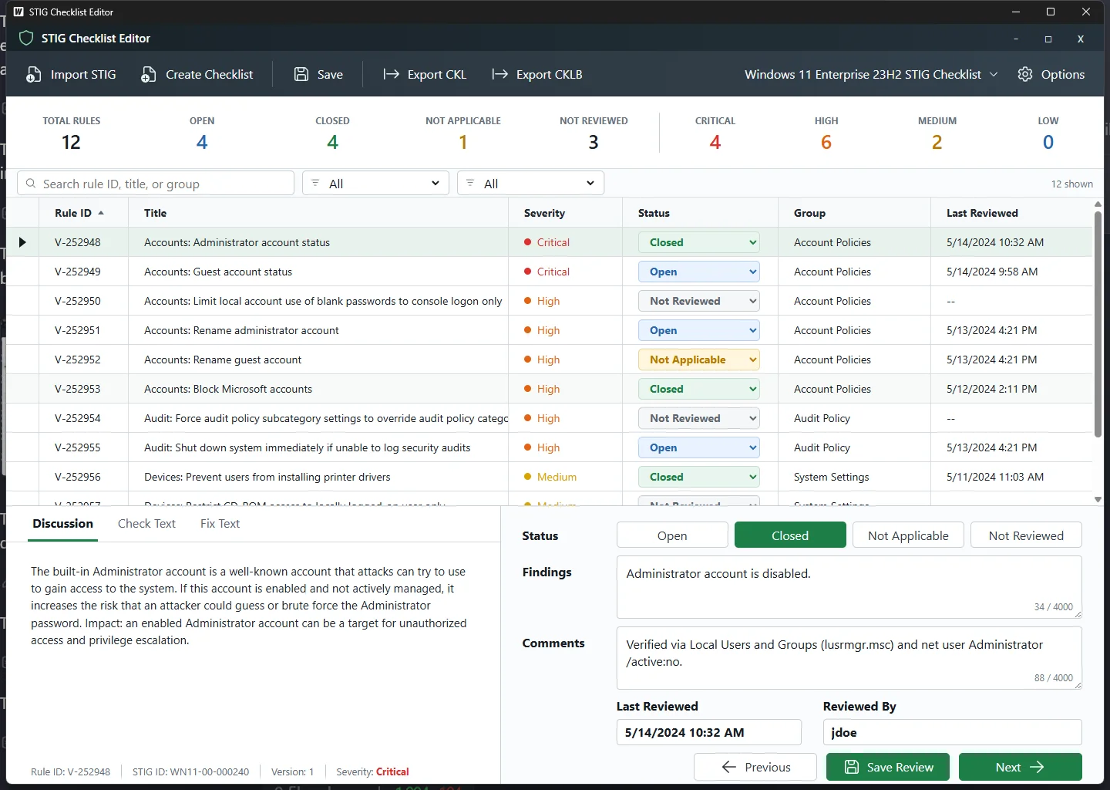
Task: Click the Save Review button
Action: click(888, 767)
